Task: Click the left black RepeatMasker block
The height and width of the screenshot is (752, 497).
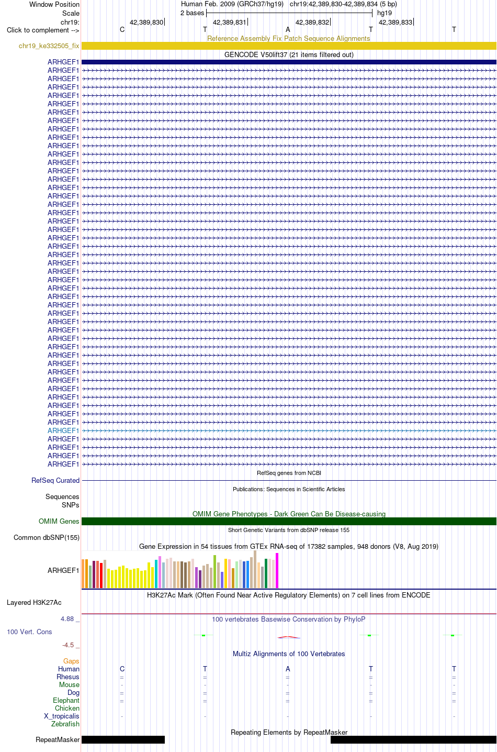Action: 123,739
